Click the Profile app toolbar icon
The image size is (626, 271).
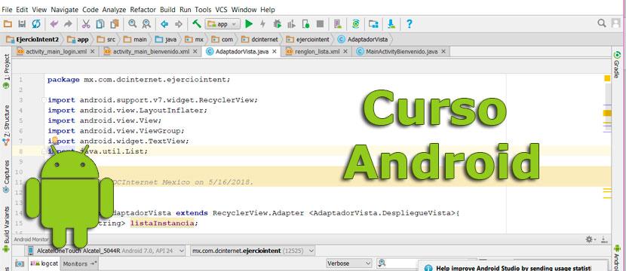(x=291, y=24)
